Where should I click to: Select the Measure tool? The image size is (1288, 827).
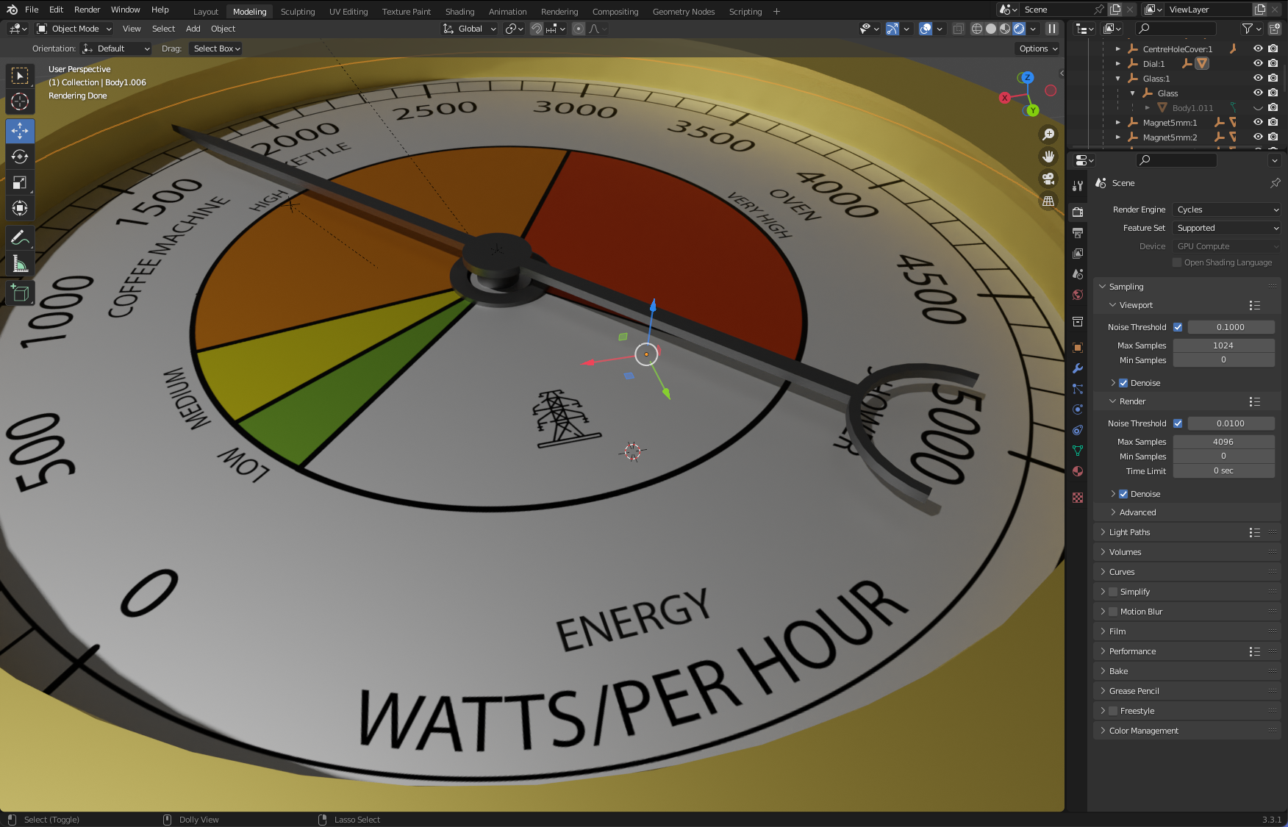pos(20,263)
